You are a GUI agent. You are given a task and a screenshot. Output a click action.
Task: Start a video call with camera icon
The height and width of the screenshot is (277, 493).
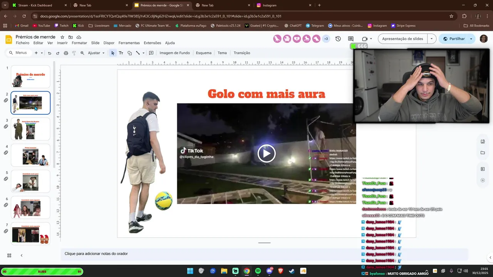365,39
